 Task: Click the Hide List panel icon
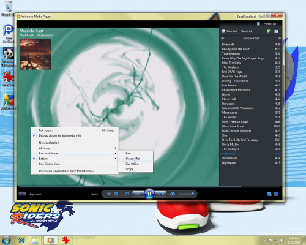tap(258, 24)
